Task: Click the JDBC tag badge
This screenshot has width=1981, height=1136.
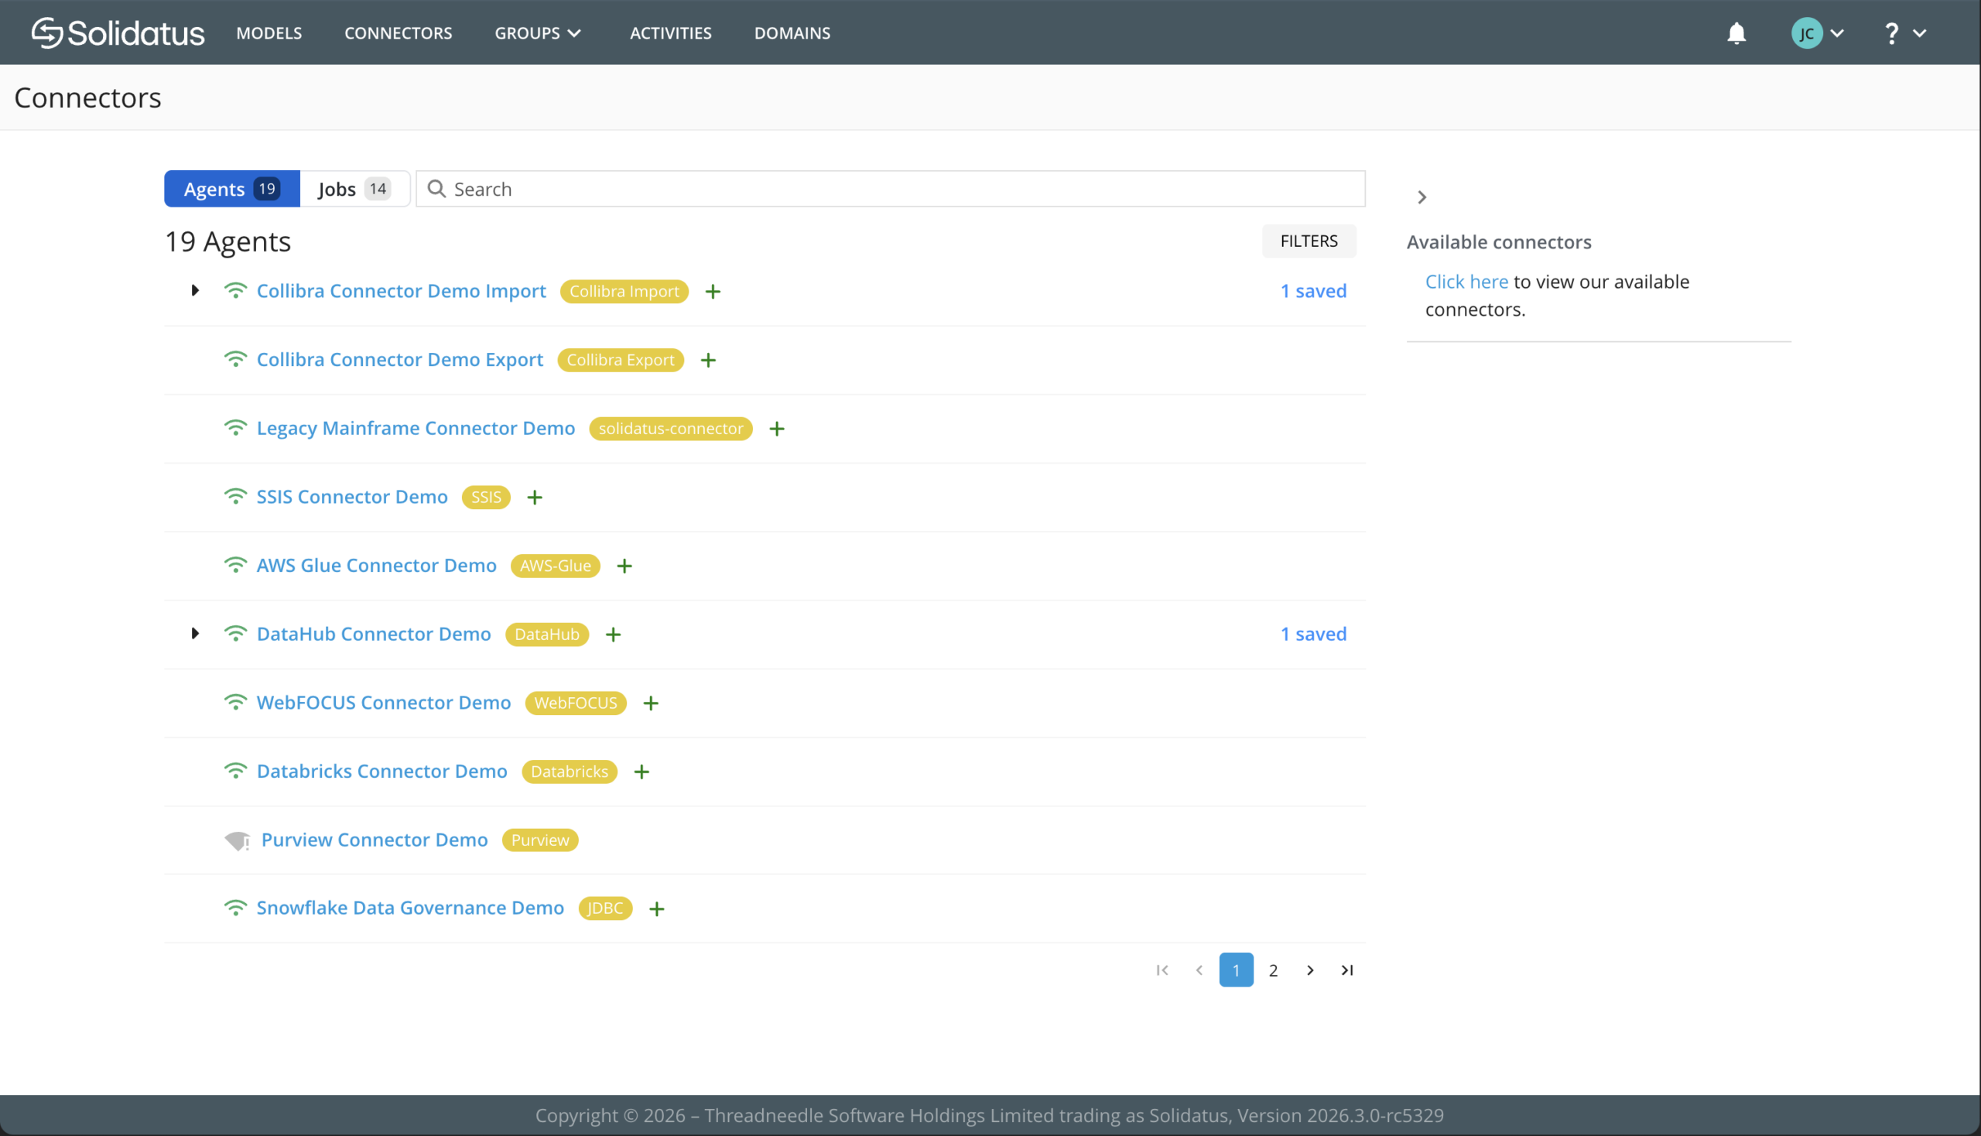Action: 604,909
